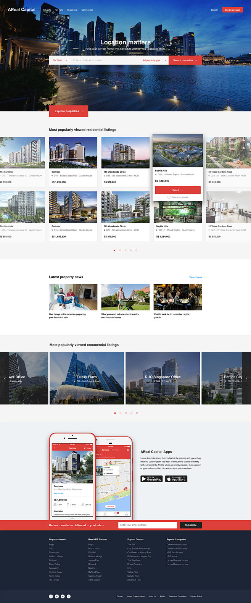Image resolution: width=251 pixels, height=603 pixels.
Task: Select first residential carousel dot
Action: 114,251
